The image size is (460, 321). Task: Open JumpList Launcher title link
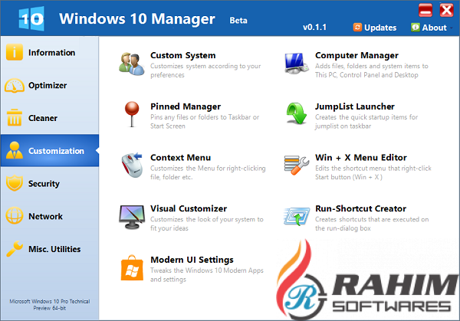click(355, 106)
